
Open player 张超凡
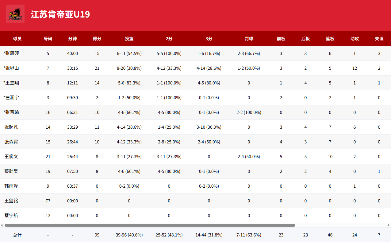(x=11, y=127)
